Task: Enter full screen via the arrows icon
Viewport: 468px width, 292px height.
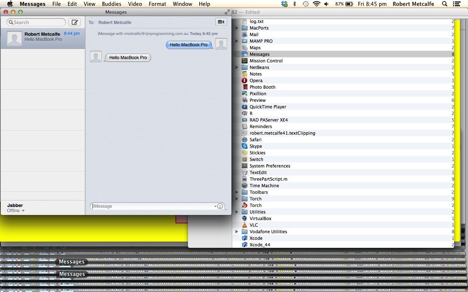Action: click(227, 12)
